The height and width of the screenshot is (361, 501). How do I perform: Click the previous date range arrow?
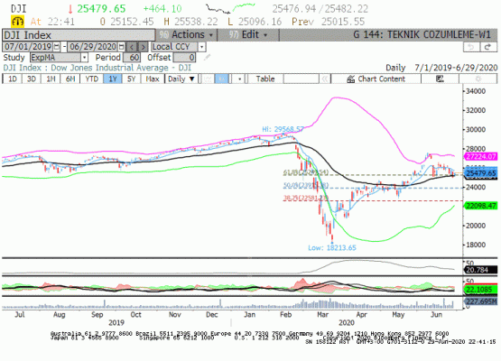132,47
